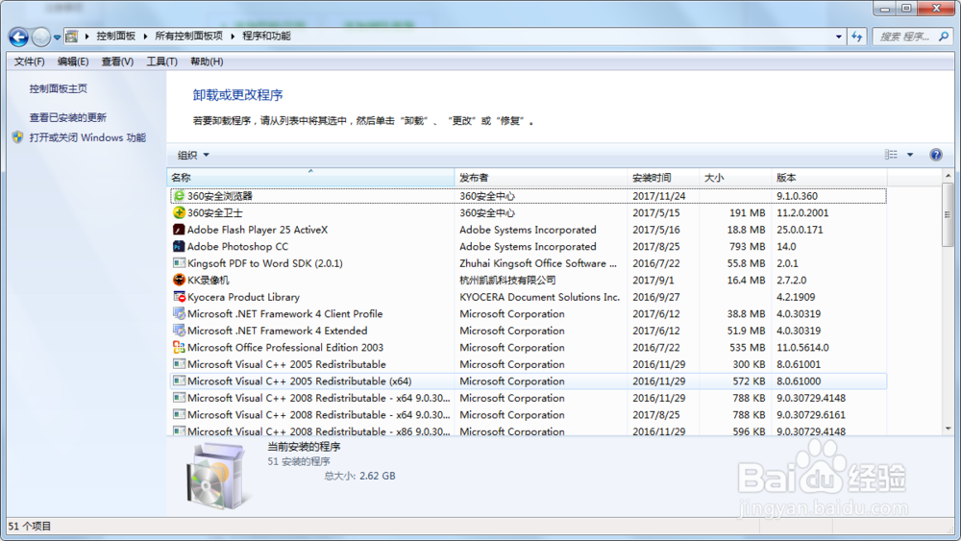This screenshot has width=961, height=541.
Task: Sort by 发布者 column header
Action: tap(540, 178)
